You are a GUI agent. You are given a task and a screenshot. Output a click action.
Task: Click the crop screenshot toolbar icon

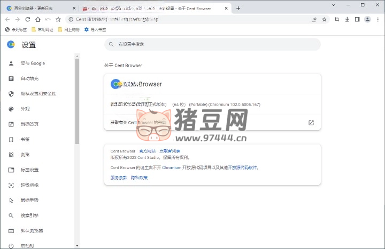[x=337, y=19]
